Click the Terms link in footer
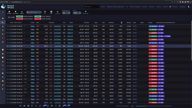Screen dimensions: 192x108 click(132, 106)
